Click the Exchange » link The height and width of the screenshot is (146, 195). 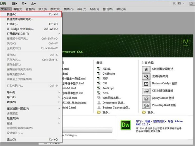70,135
